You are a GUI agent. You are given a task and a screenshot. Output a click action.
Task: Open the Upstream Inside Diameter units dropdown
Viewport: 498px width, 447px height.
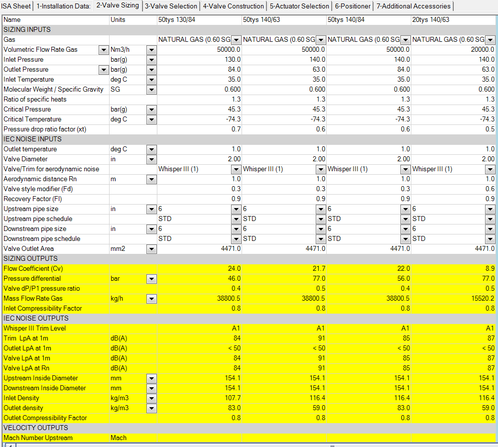(151, 378)
